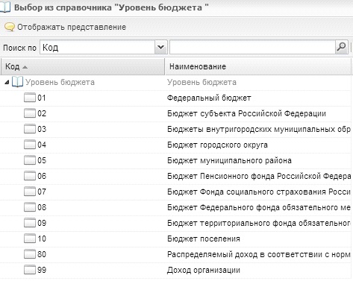Click the item icon for code 02
Screen dimensions: 353x281
(30, 113)
